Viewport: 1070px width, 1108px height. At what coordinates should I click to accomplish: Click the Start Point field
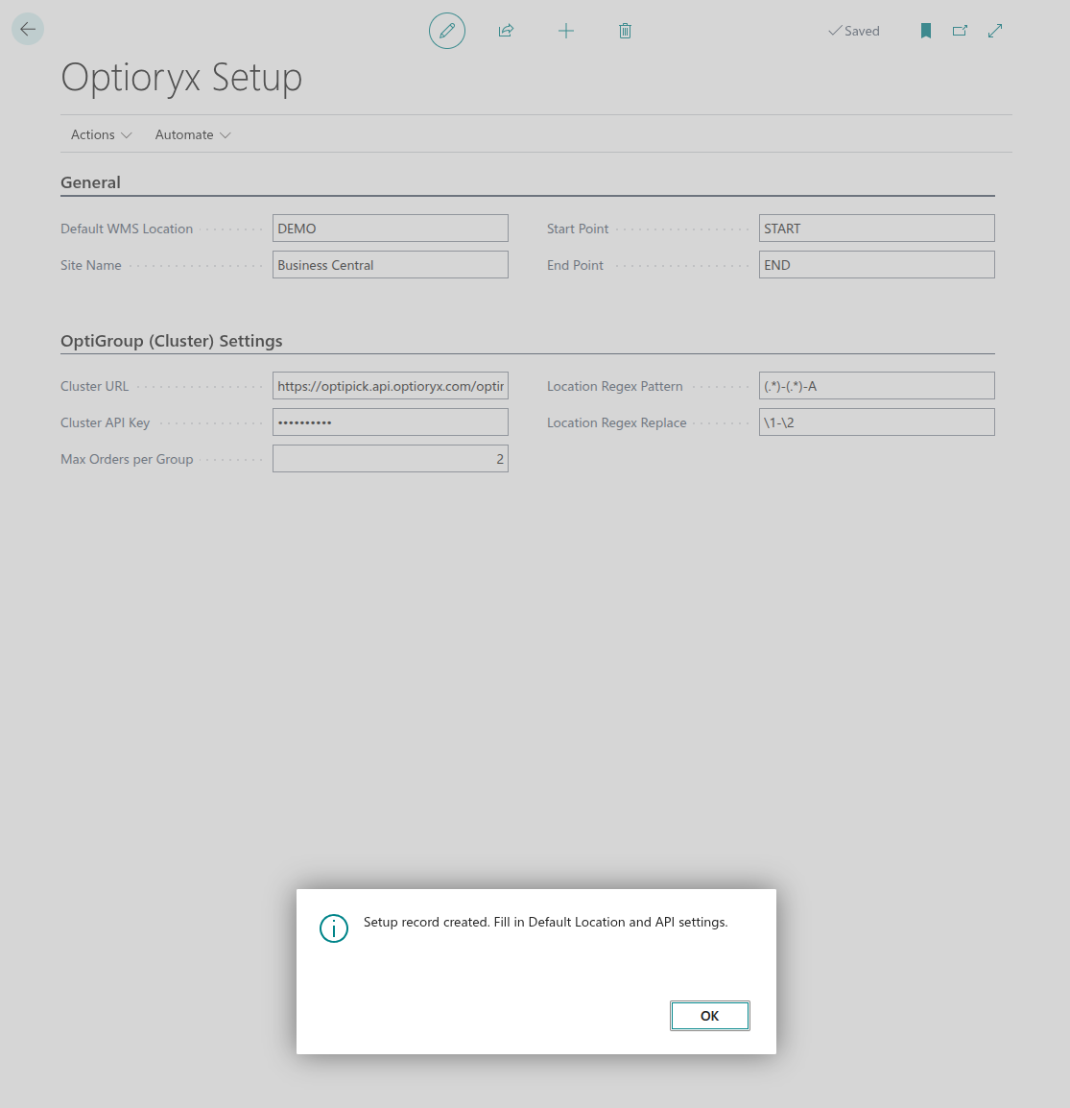pos(876,229)
